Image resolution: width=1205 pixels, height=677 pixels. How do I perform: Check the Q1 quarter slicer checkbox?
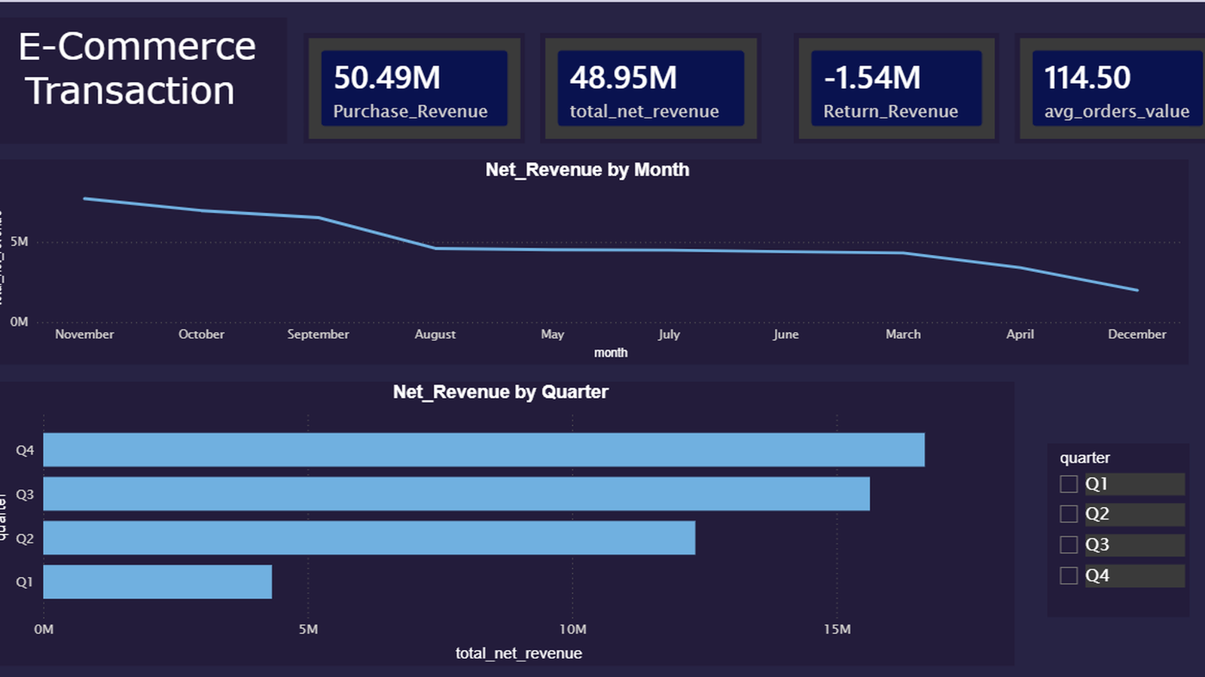click(x=1069, y=484)
